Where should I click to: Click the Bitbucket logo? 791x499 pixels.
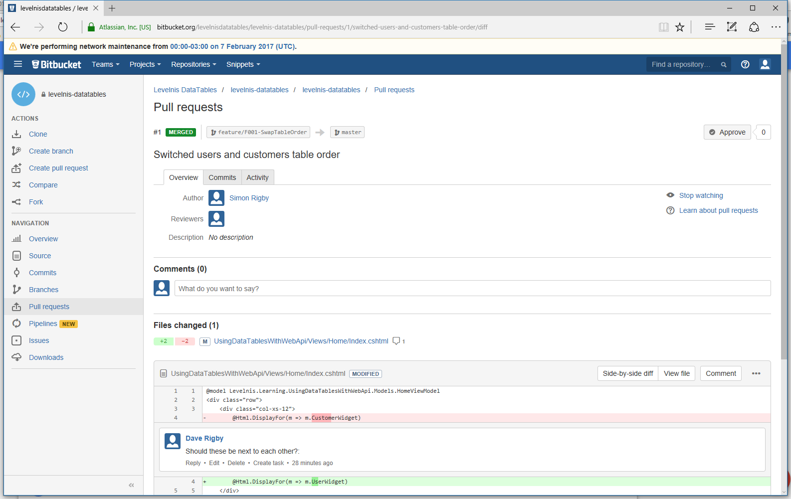(56, 64)
